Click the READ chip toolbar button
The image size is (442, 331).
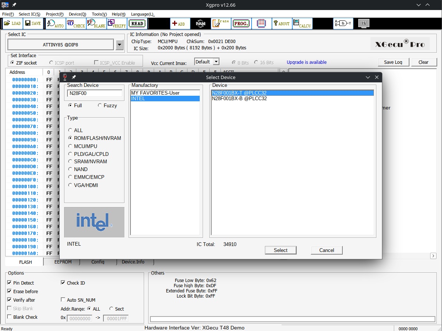click(x=137, y=23)
